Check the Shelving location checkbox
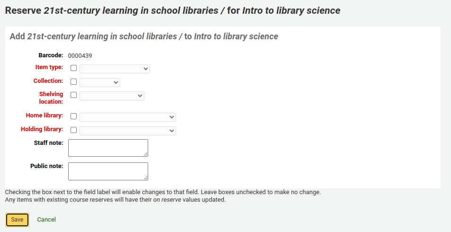 (73, 95)
